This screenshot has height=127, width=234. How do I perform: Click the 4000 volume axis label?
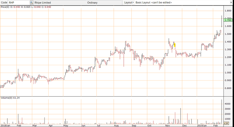228,104
